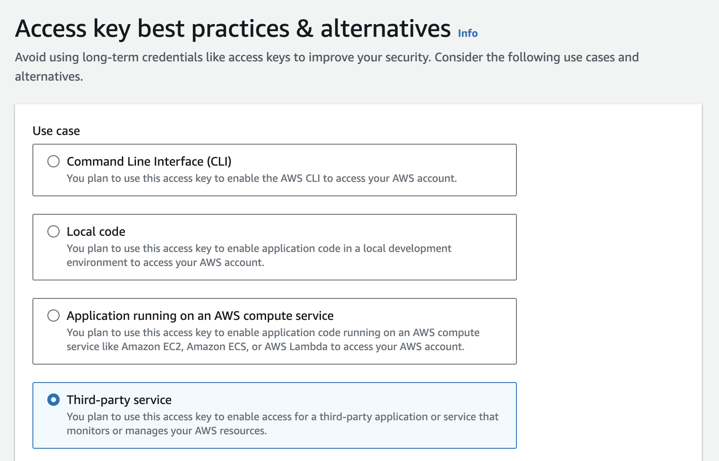Image resolution: width=719 pixels, height=461 pixels.
Task: Click the Amazon EC2, ECS, Lambda description text
Action: pyautogui.click(x=273, y=340)
